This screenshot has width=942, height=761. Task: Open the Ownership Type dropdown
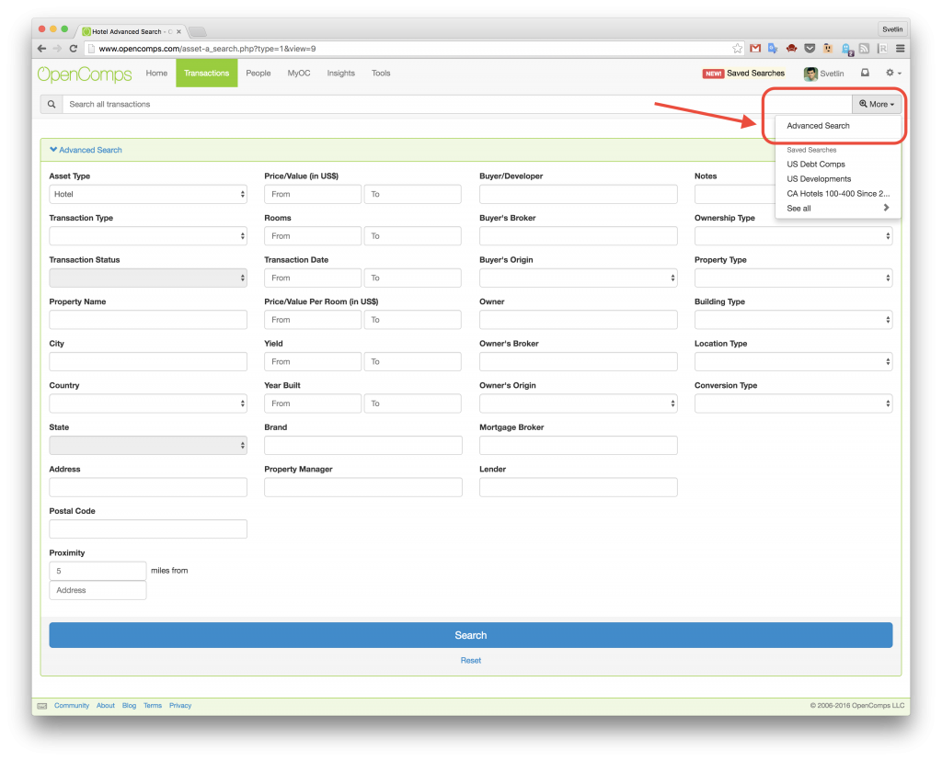(x=793, y=236)
